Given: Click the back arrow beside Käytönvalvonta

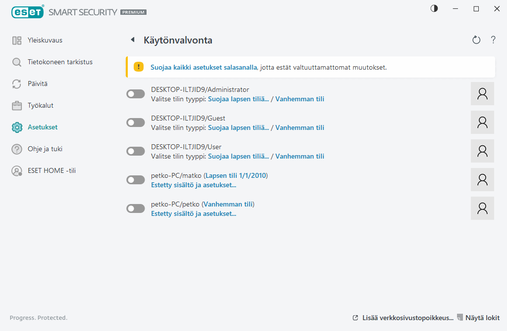Looking at the screenshot, I should (132, 40).
